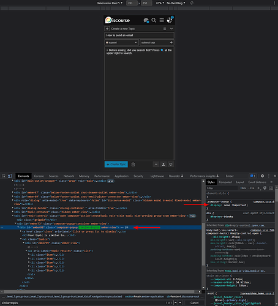This screenshot has height=306, width=278.
Task: Switch to the Elements tab
Action: (23, 176)
